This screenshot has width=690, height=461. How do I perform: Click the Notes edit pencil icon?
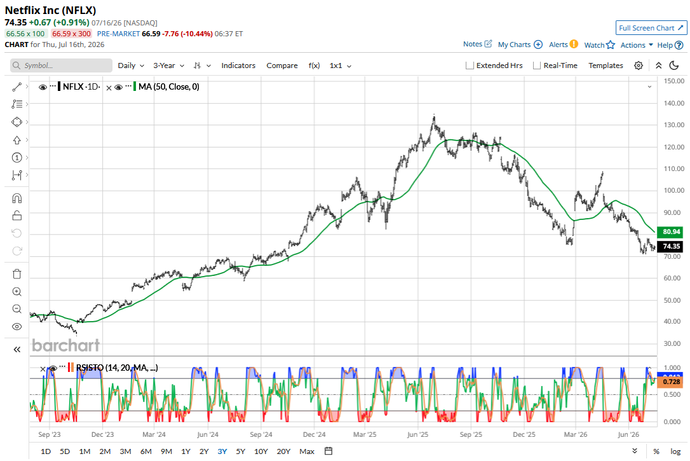click(488, 44)
